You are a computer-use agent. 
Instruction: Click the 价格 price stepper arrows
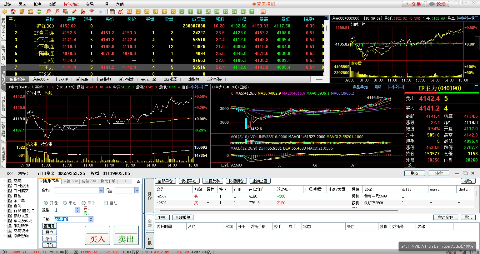pyautogui.click(x=91, y=219)
